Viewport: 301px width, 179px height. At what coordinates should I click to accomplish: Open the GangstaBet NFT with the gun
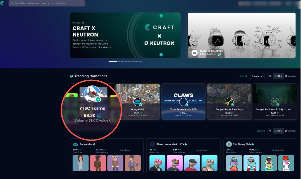tap(133, 163)
